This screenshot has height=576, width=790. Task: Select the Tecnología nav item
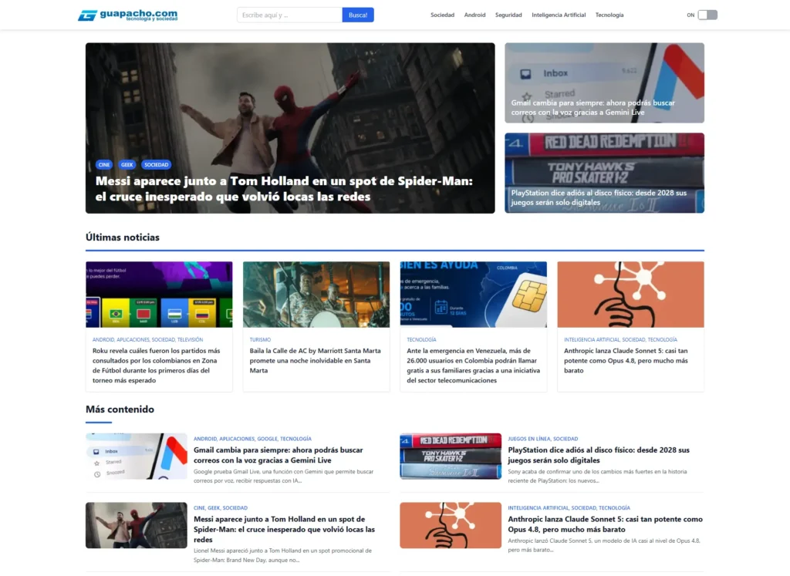pos(609,15)
